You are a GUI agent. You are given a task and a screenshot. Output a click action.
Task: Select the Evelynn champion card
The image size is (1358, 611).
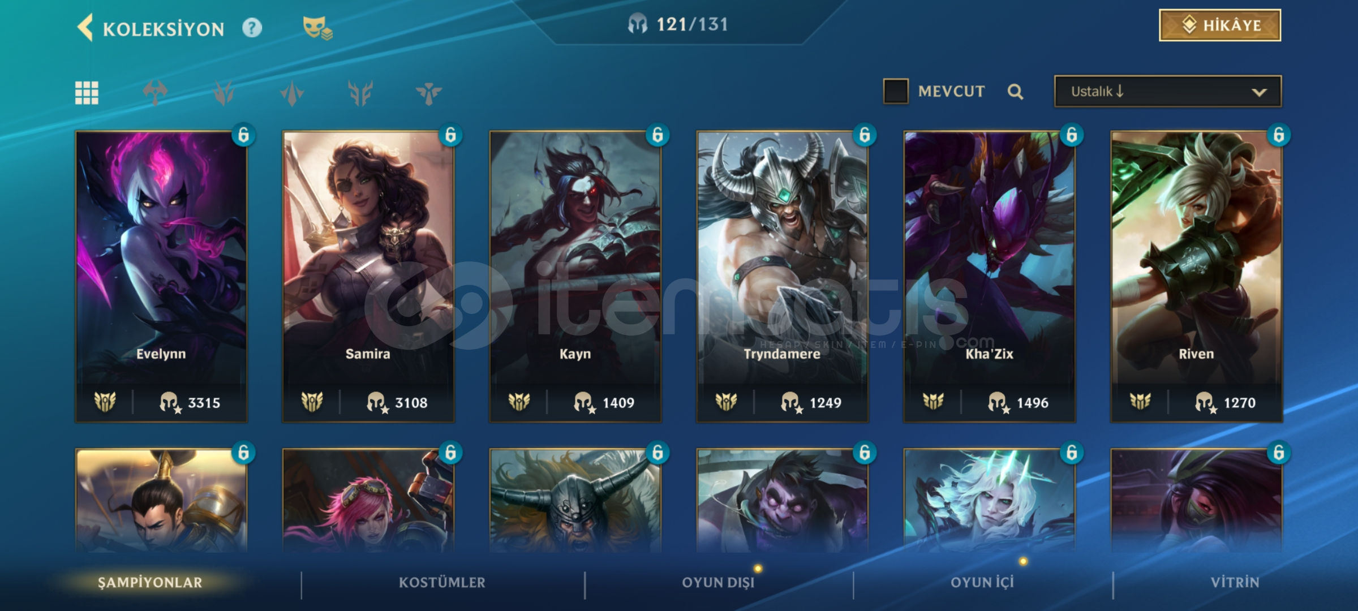click(161, 277)
